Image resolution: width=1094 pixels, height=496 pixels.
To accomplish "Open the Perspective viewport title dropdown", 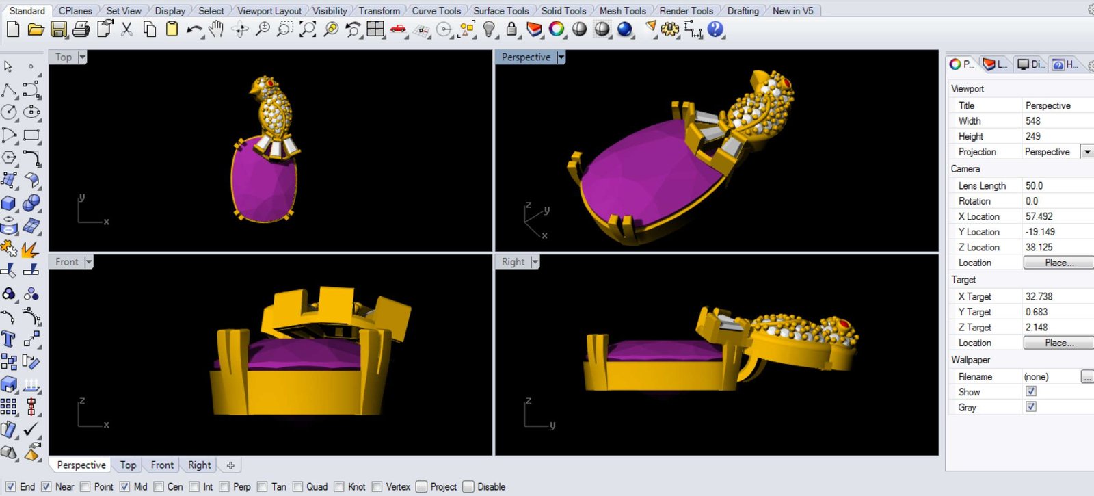I will click(561, 57).
